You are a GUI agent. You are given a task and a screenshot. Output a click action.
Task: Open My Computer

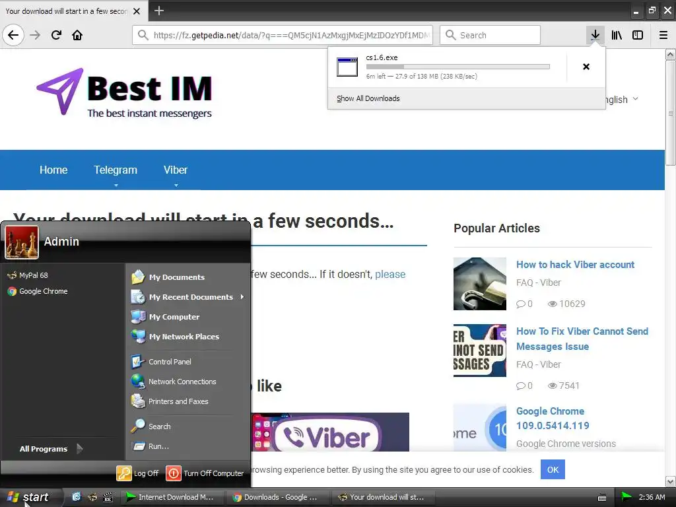[166, 316]
